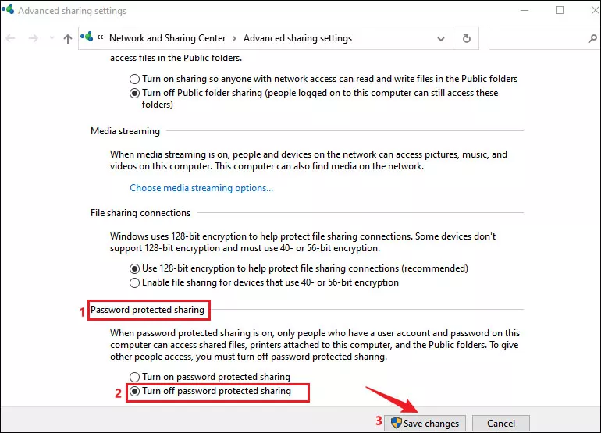This screenshot has height=433, width=601.
Task: Select Advanced sharing settings breadcrumb
Action: 298,38
